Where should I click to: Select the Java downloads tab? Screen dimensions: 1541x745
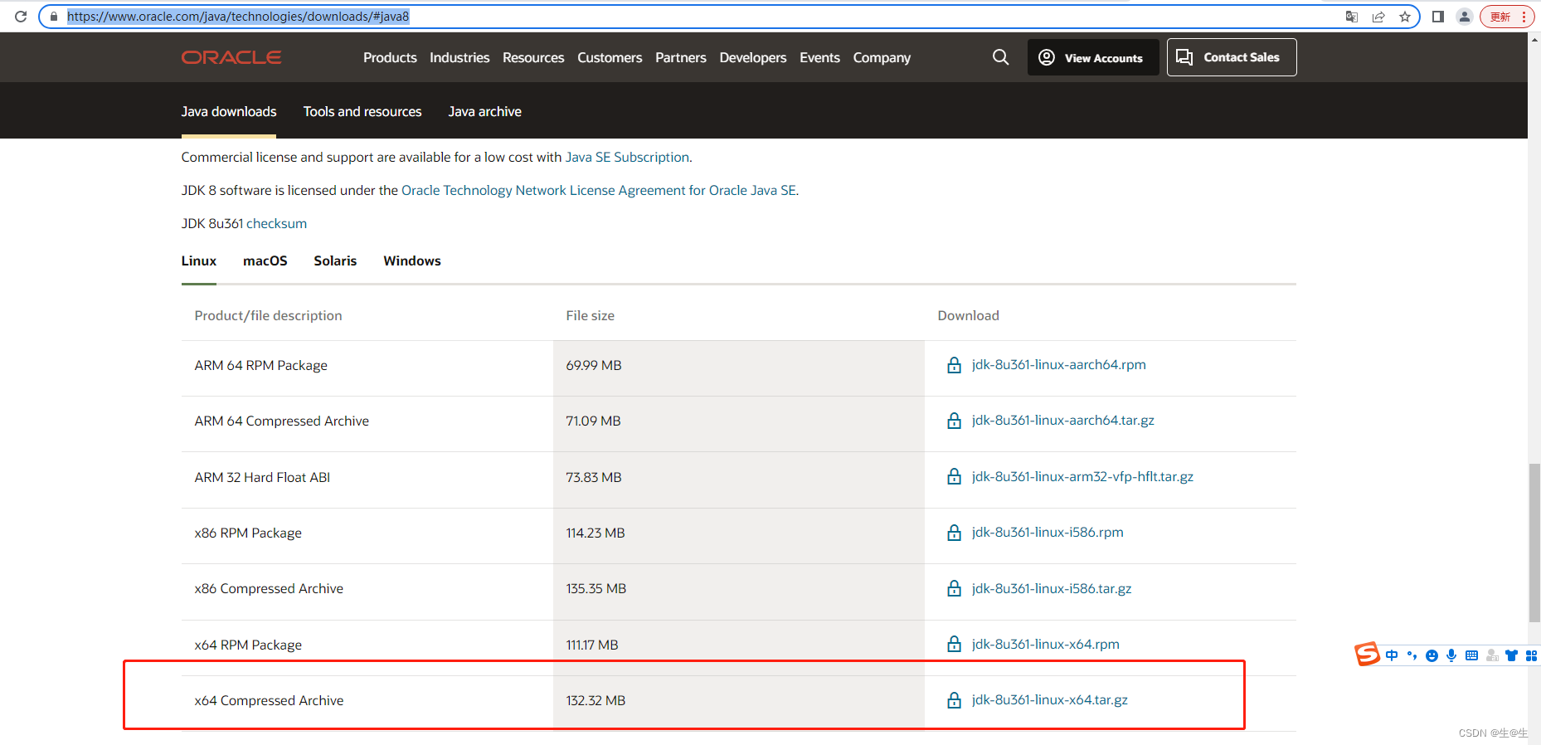[229, 111]
